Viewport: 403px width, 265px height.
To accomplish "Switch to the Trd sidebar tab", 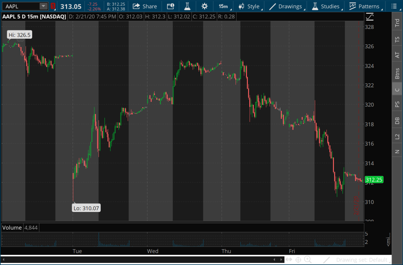I will pos(397,23).
